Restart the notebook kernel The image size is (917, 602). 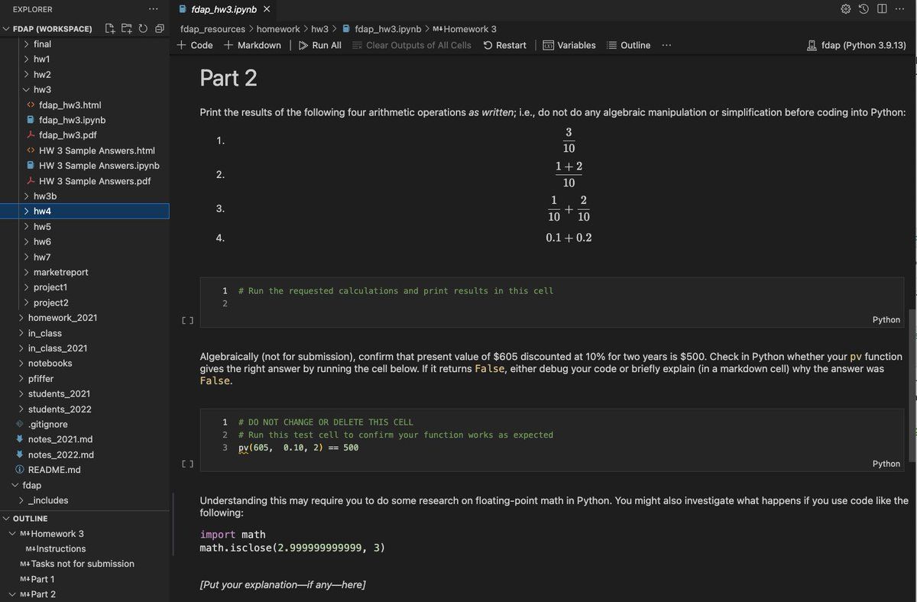504,45
